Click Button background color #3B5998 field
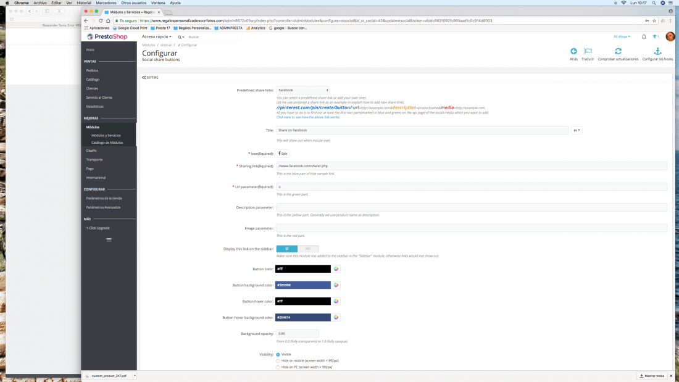679x382 pixels. pos(303,285)
